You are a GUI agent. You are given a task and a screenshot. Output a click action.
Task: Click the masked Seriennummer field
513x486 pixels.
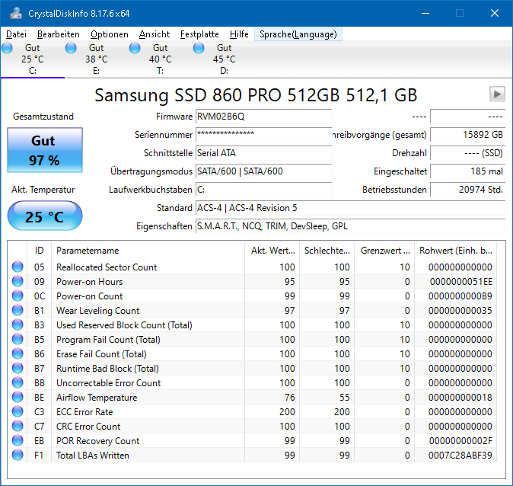point(263,135)
